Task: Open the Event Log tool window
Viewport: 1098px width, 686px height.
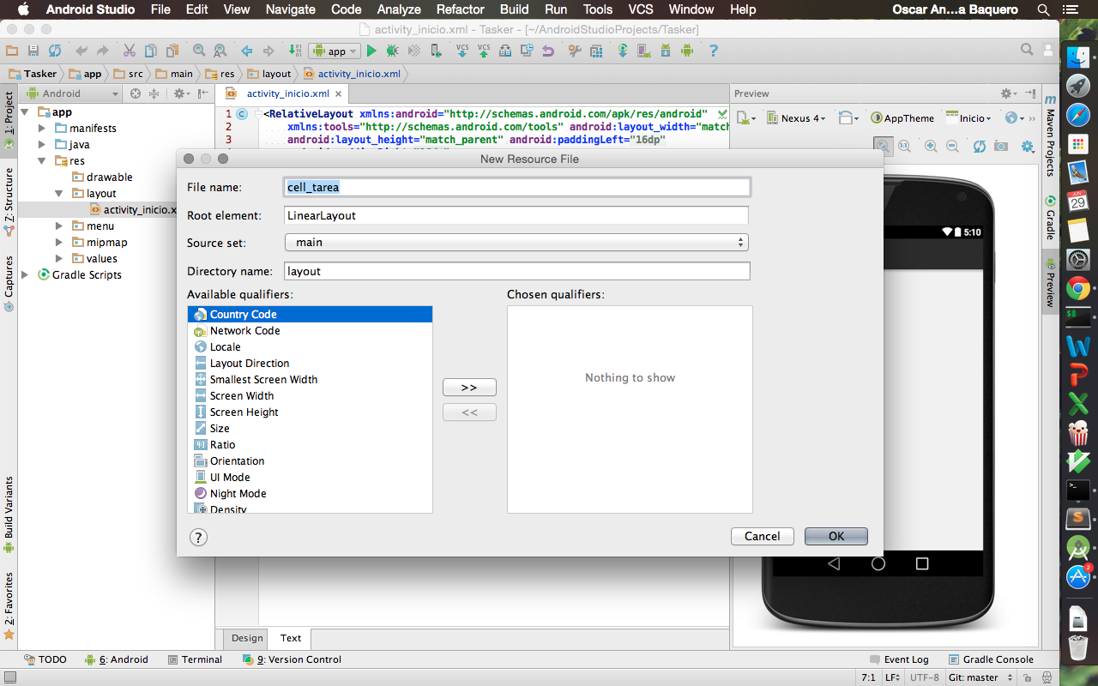Action: point(899,659)
